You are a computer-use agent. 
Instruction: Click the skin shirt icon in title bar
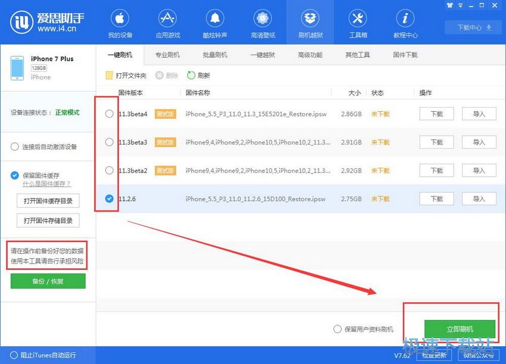[449, 5]
